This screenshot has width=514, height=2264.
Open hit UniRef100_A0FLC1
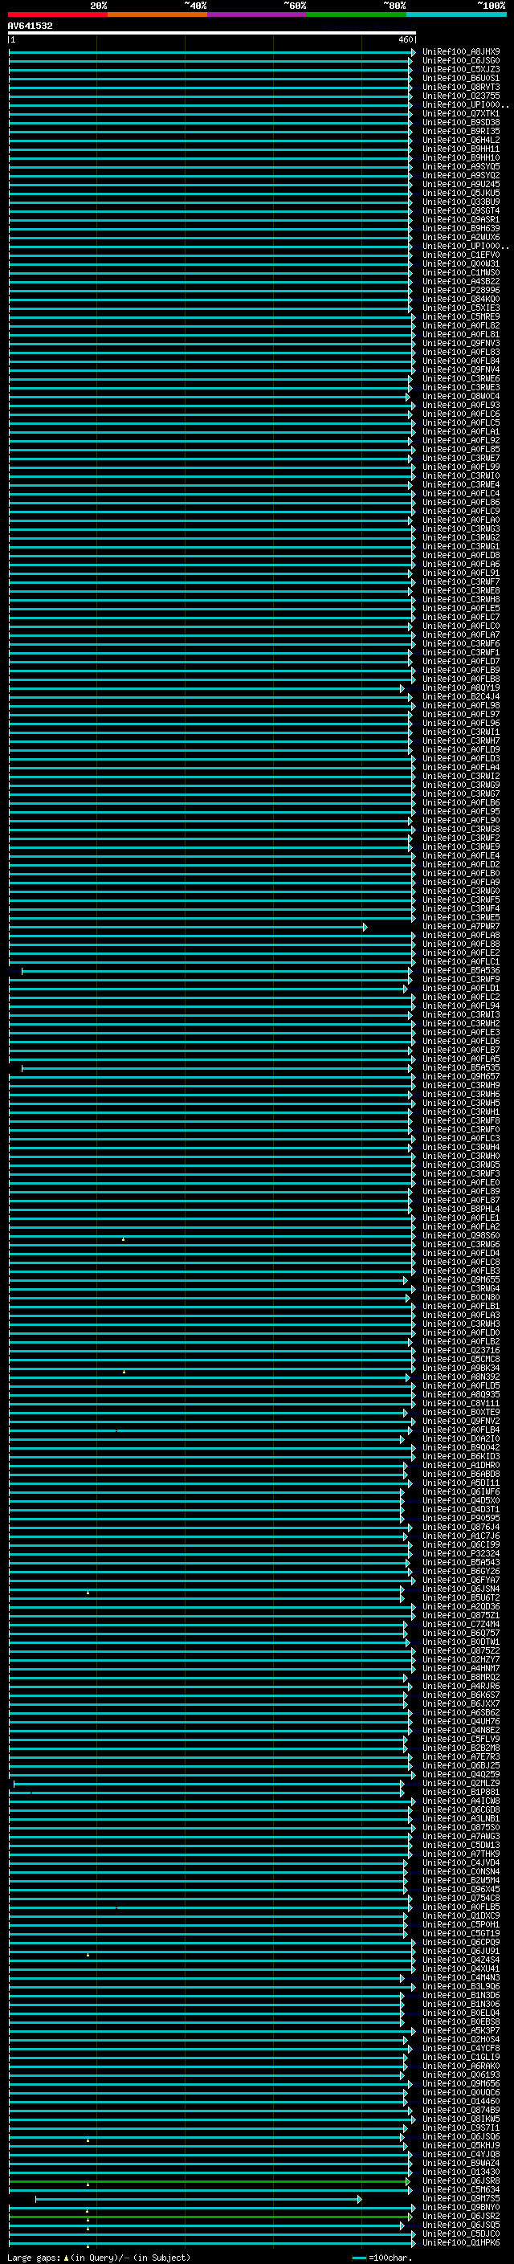[x=460, y=961]
